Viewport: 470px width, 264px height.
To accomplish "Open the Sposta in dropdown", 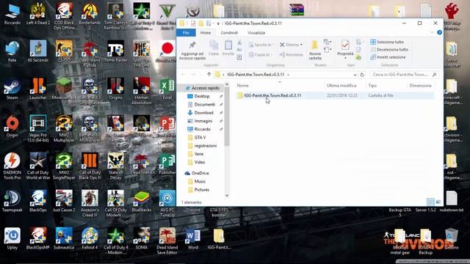I will [x=261, y=45].
